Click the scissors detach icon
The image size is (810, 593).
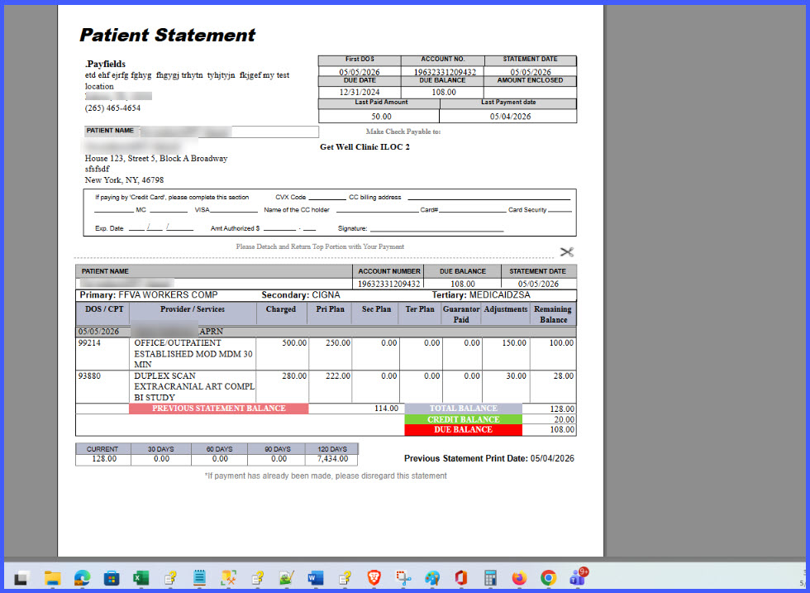[567, 251]
